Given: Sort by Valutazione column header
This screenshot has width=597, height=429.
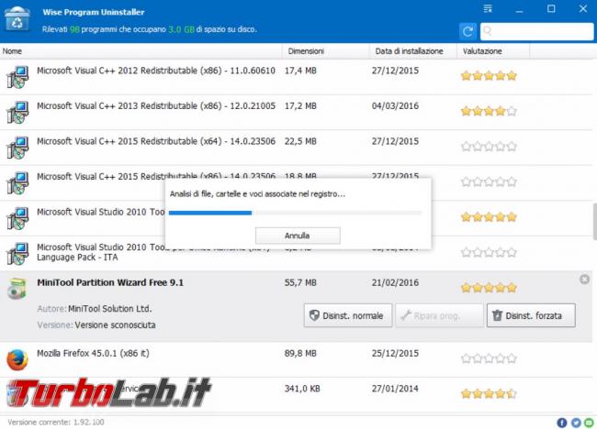Looking at the screenshot, I should (493, 51).
